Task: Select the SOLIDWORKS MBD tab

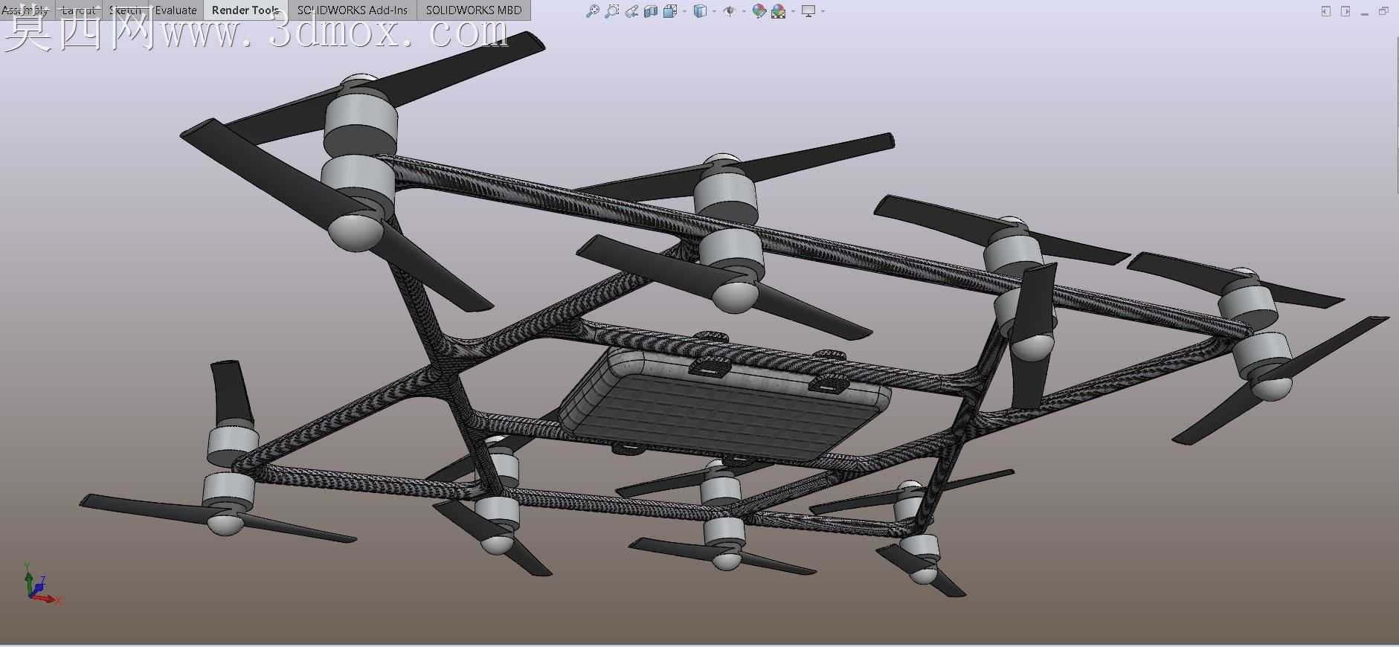Action: point(474,10)
